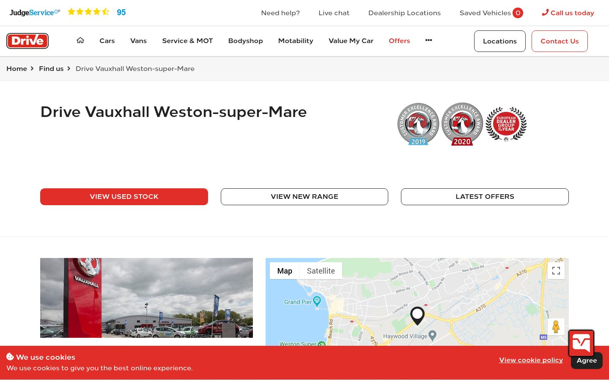Screen dimensions: 609x380
Task: Switch map to Satellite view
Action: pyautogui.click(x=321, y=271)
